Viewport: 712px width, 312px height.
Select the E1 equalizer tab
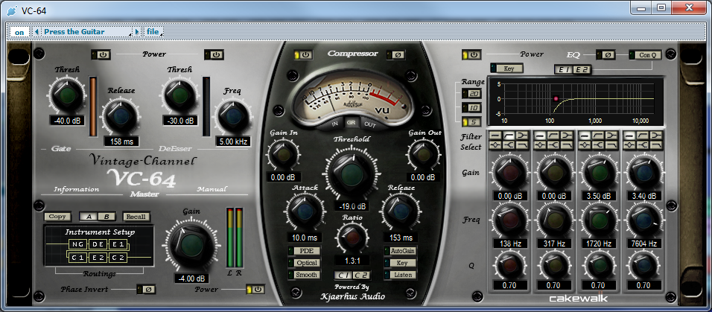tap(562, 69)
